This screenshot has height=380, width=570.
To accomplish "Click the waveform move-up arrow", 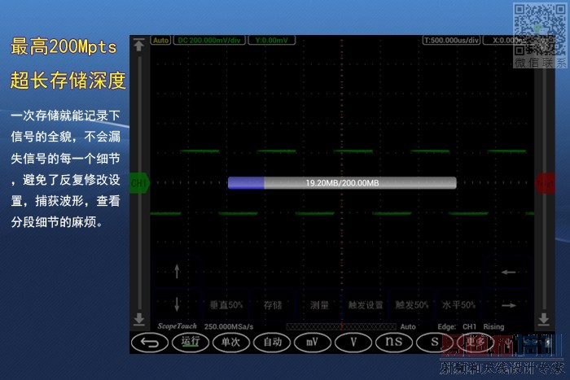I will click(x=177, y=272).
